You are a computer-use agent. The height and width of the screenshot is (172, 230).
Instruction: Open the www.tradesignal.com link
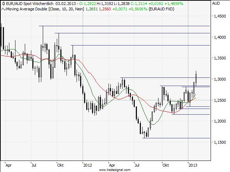[x=115, y=170]
